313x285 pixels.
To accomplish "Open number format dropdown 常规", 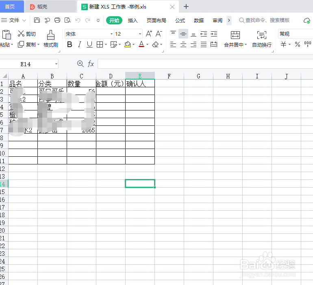I will click(296, 34).
